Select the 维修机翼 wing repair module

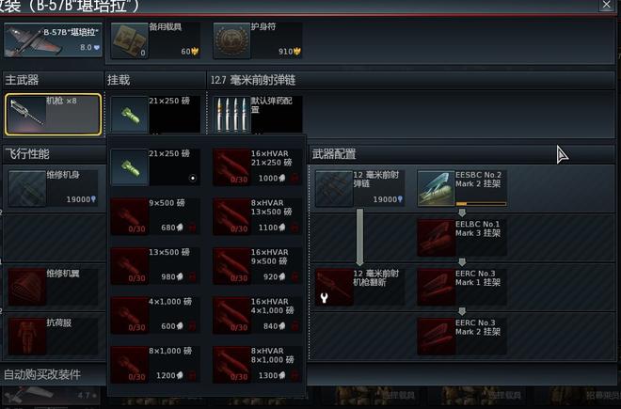(x=53, y=287)
